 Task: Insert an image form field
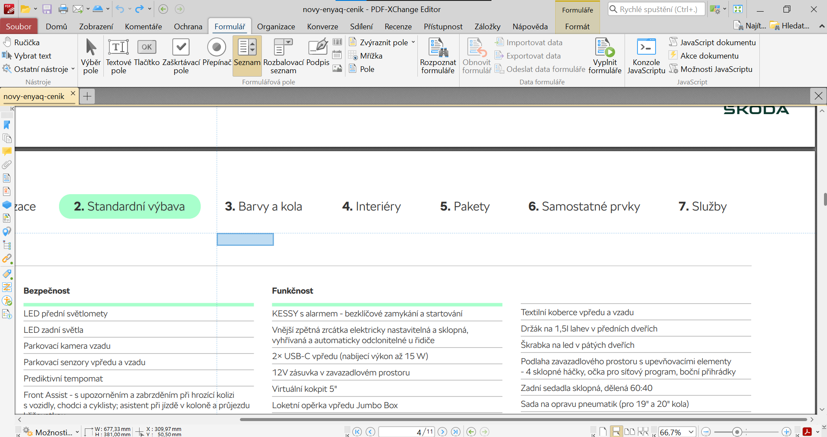pyautogui.click(x=337, y=68)
